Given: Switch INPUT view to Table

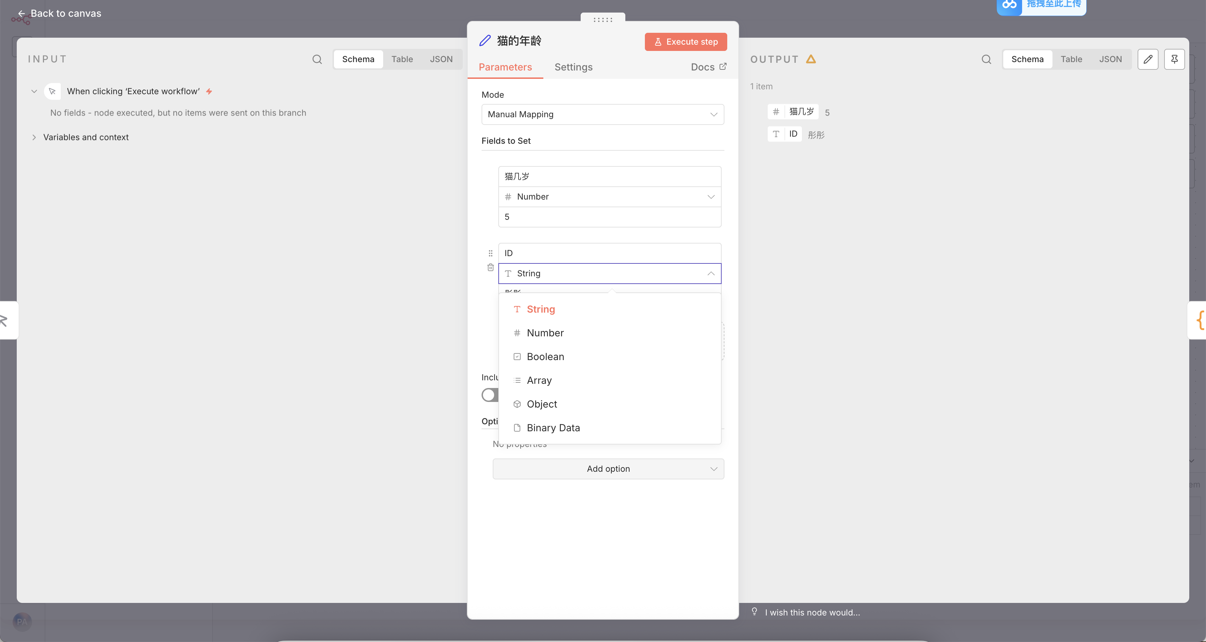Looking at the screenshot, I should point(402,59).
